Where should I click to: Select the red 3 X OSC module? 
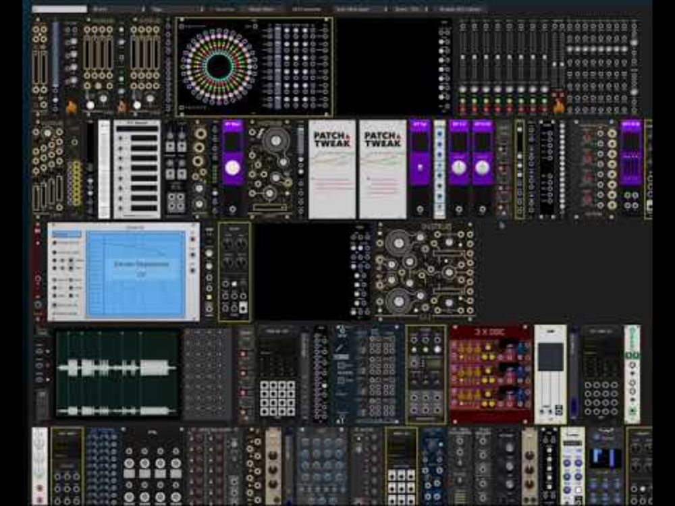490,374
